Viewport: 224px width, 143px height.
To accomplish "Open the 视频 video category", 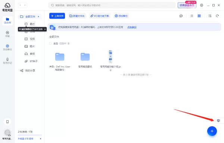I will 30,39.
